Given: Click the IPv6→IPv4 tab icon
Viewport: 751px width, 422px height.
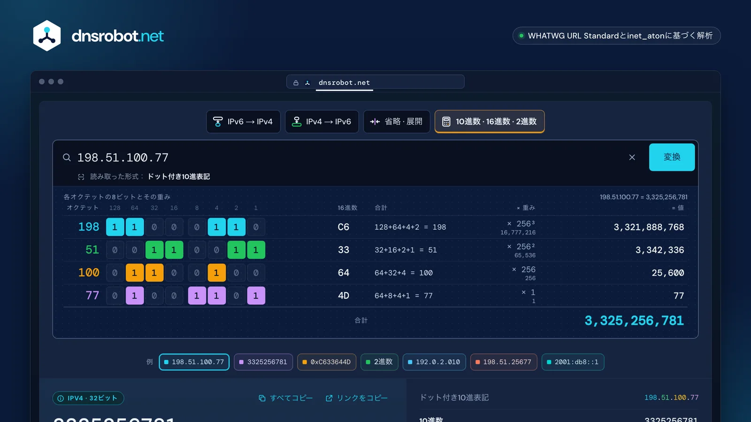Looking at the screenshot, I should [x=218, y=121].
